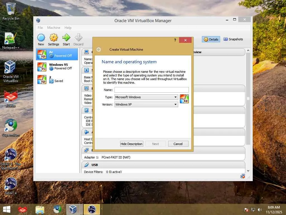Open the File menu in VirtualBox Manager
Viewport: 286px width, 215px height.
tap(40, 28)
